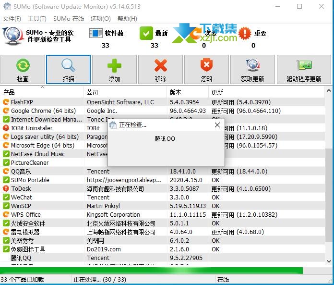334x285 pixels.
Task: Select the WPS Office product name
Action: click(x=26, y=215)
